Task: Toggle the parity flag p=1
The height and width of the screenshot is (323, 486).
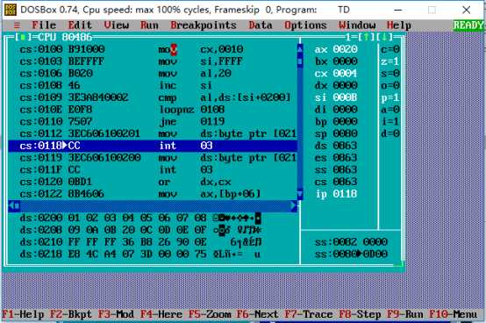Action: point(390,97)
